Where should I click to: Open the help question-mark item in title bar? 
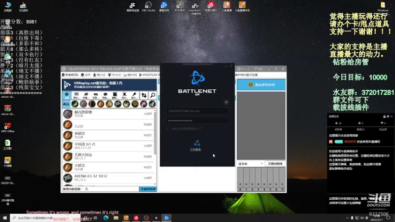point(258,69)
